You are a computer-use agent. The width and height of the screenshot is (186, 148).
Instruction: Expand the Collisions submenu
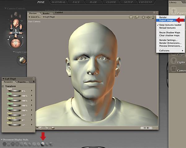click(171, 51)
